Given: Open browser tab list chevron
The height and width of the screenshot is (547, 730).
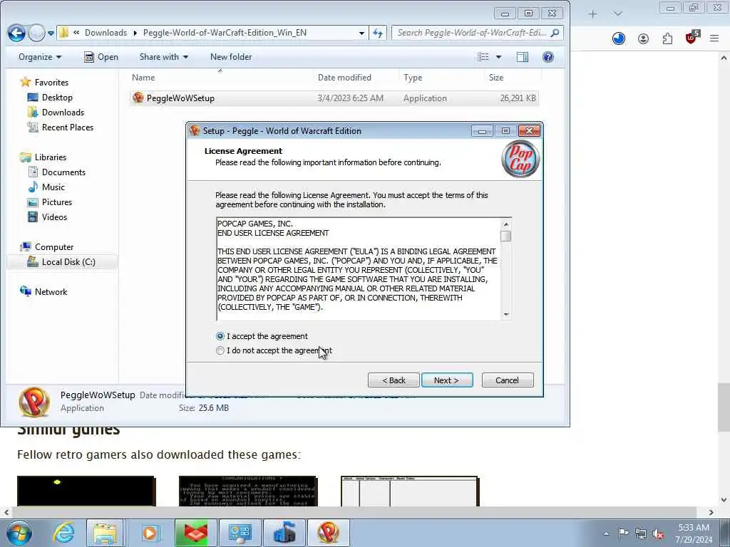Looking at the screenshot, I should (618, 14).
